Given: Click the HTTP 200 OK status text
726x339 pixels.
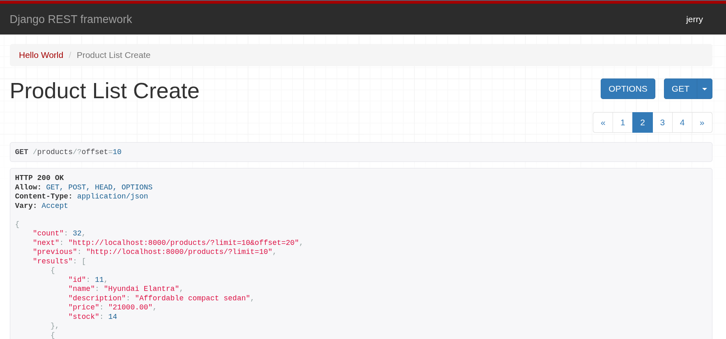Looking at the screenshot, I should [39, 178].
